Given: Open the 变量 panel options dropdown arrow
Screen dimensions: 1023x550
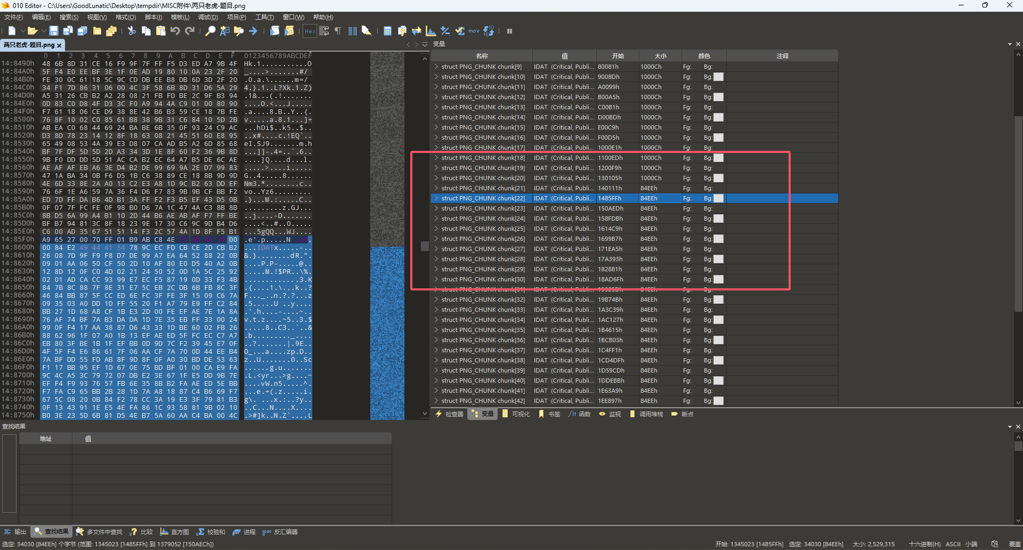Looking at the screenshot, I should tap(1010, 44).
